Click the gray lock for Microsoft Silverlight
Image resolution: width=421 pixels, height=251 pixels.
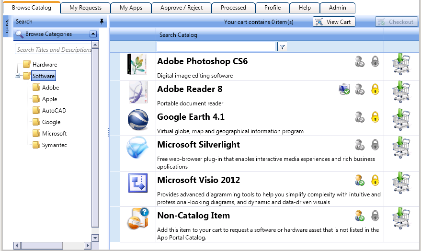[x=375, y=145]
